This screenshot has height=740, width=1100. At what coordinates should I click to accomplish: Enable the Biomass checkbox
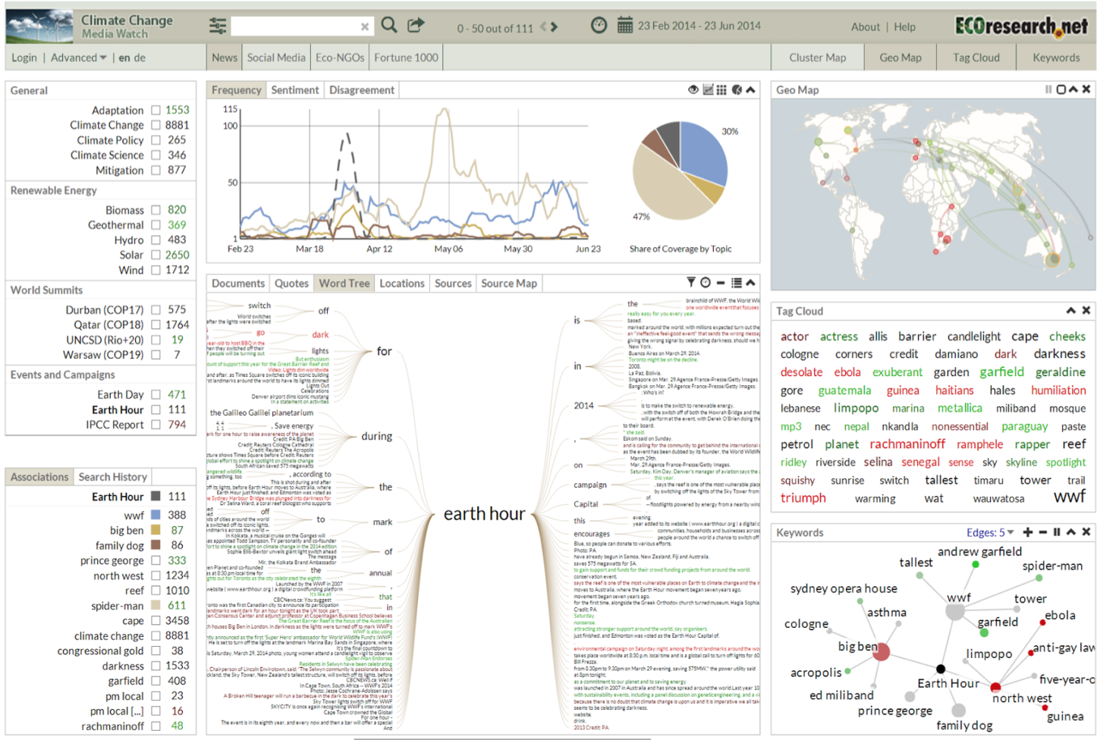click(x=156, y=210)
